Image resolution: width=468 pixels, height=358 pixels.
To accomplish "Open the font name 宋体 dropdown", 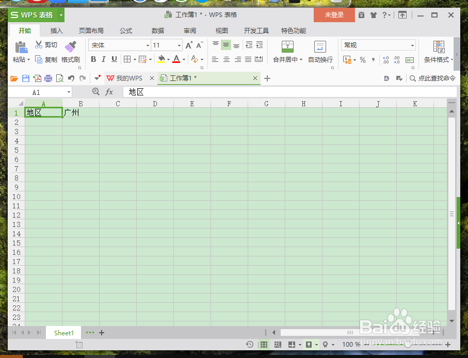I will point(148,45).
